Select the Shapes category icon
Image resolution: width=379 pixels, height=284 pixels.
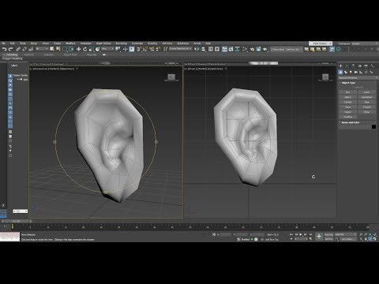346,72
